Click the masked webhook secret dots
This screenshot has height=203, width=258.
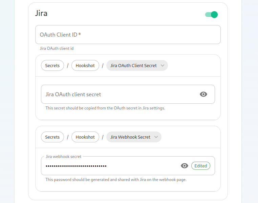(x=76, y=166)
